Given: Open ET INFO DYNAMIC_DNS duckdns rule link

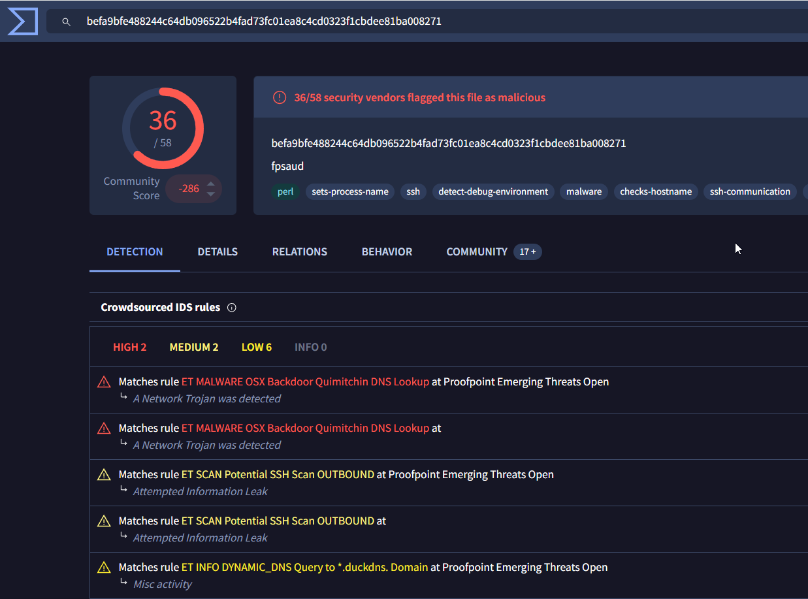Looking at the screenshot, I should 304,567.
